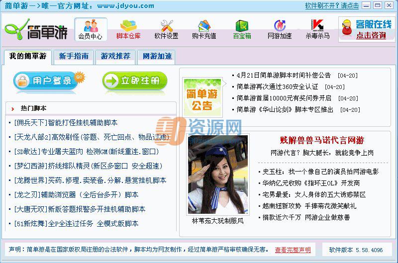398x263 pixels.
Task: Click the 简单游公告 announcement badge
Action: pos(202,97)
